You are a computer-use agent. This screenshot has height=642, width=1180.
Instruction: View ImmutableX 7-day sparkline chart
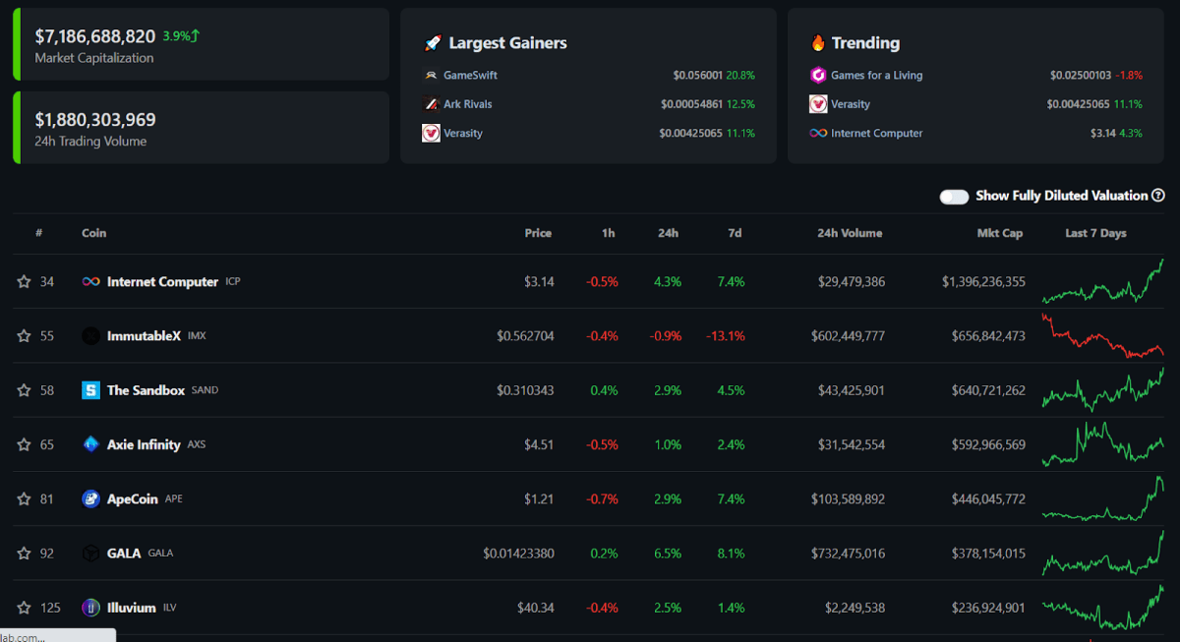pyautogui.click(x=1103, y=336)
